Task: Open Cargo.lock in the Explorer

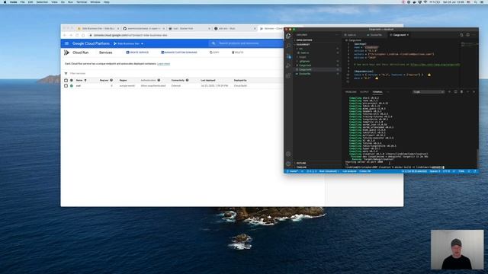Action: tap(305, 65)
